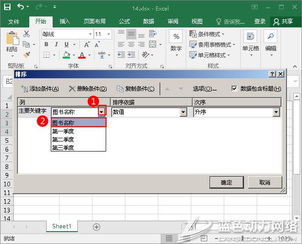Toggle bold formatting
This screenshot has width=302, height=244.
click(46, 44)
